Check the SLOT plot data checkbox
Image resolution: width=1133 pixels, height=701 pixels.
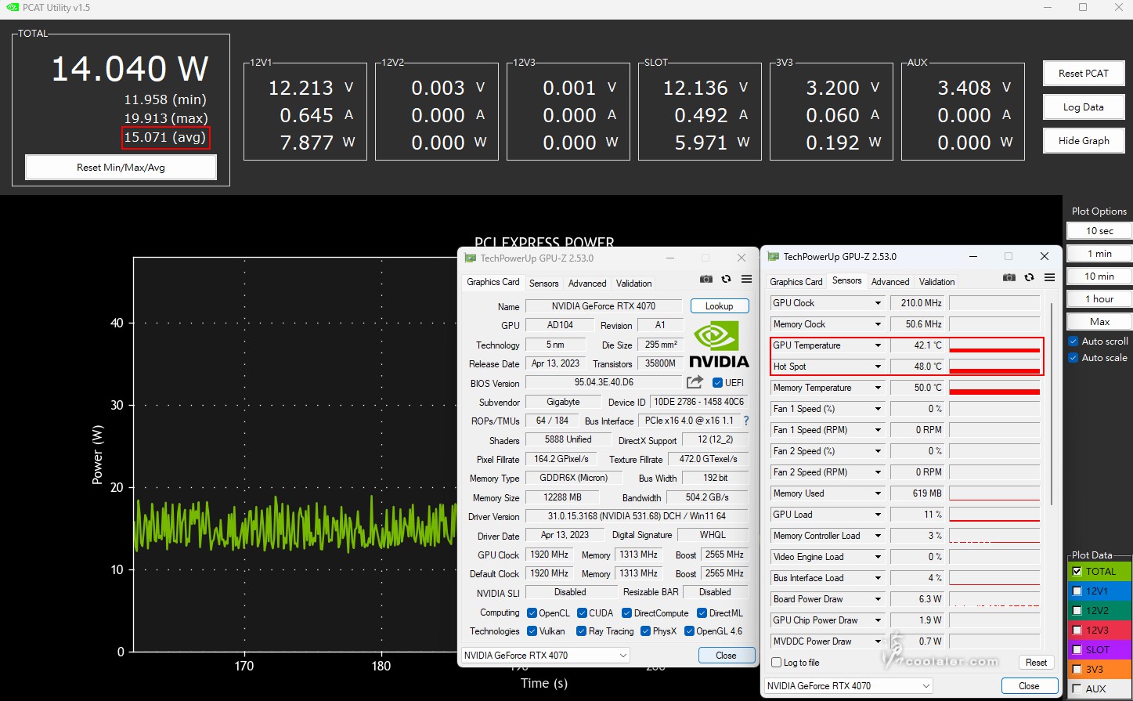pyautogui.click(x=1077, y=650)
